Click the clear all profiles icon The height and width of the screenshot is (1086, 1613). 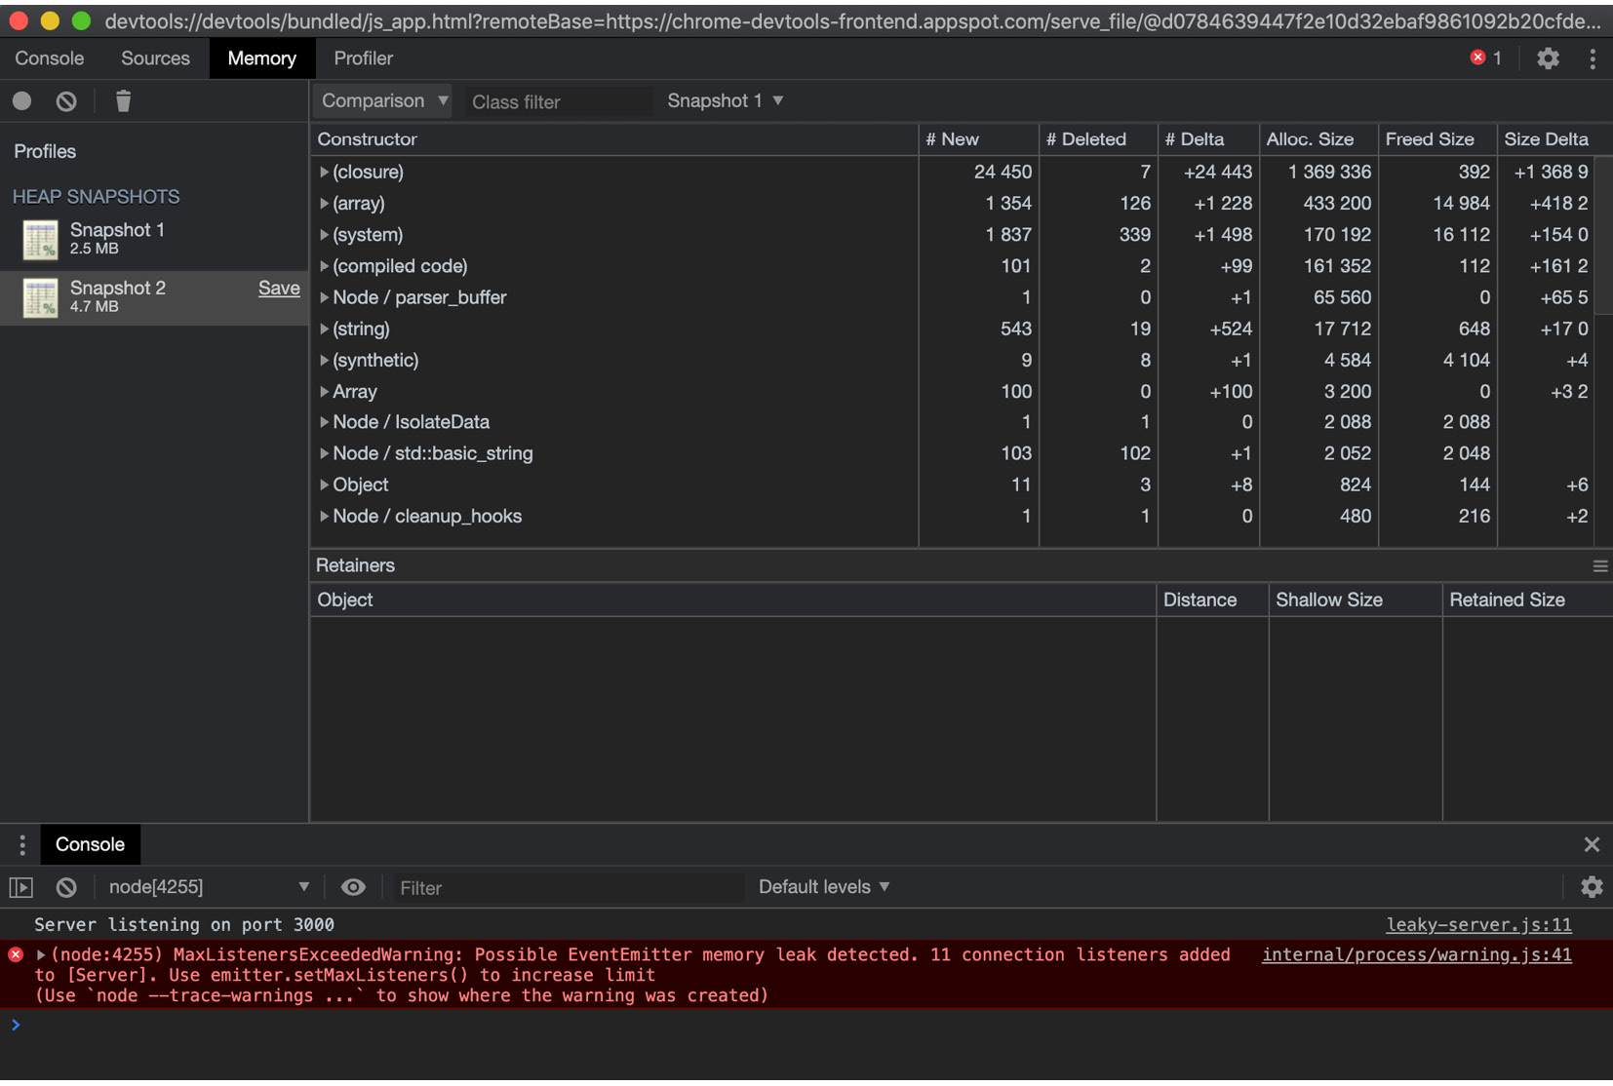pos(65,100)
